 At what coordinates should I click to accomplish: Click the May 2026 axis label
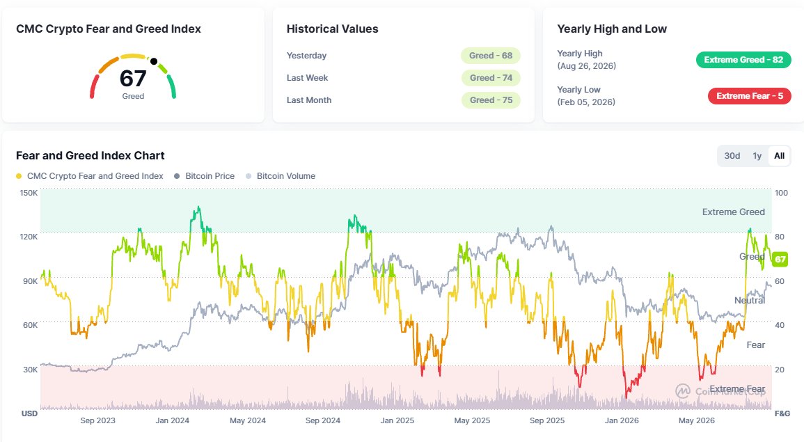click(x=696, y=420)
